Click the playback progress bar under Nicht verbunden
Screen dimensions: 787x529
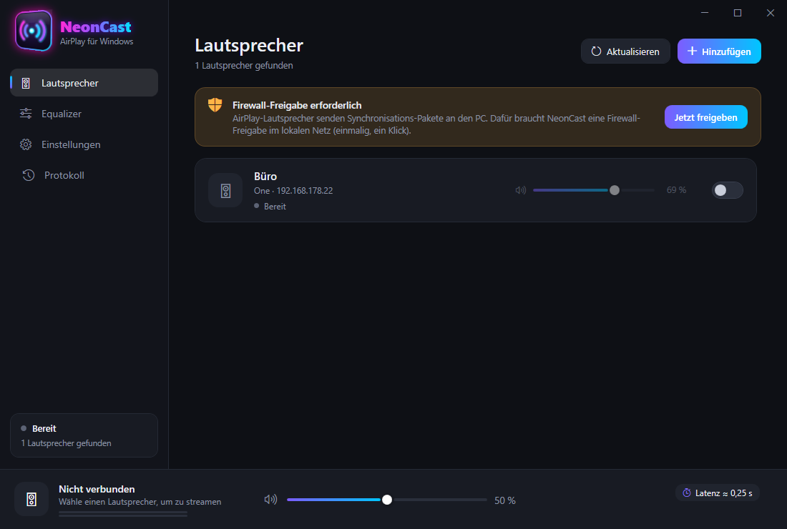coord(123,513)
